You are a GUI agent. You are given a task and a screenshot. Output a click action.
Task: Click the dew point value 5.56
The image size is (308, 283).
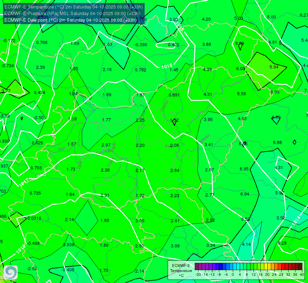coord(242,94)
